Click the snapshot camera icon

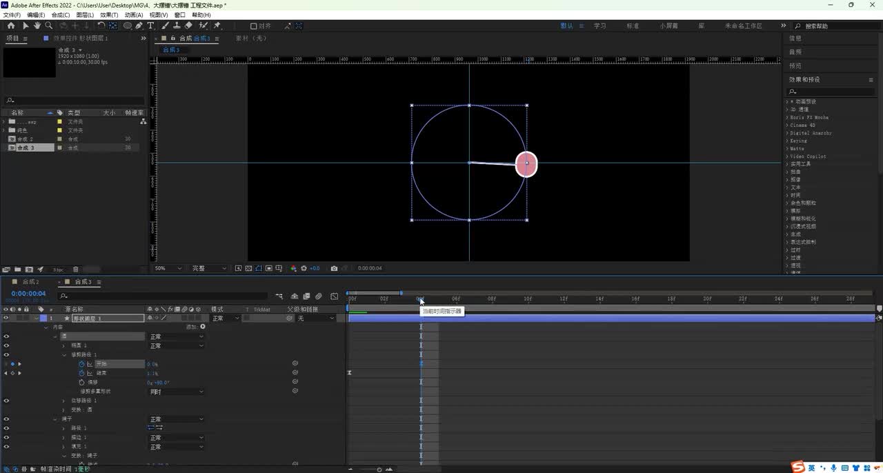point(334,268)
